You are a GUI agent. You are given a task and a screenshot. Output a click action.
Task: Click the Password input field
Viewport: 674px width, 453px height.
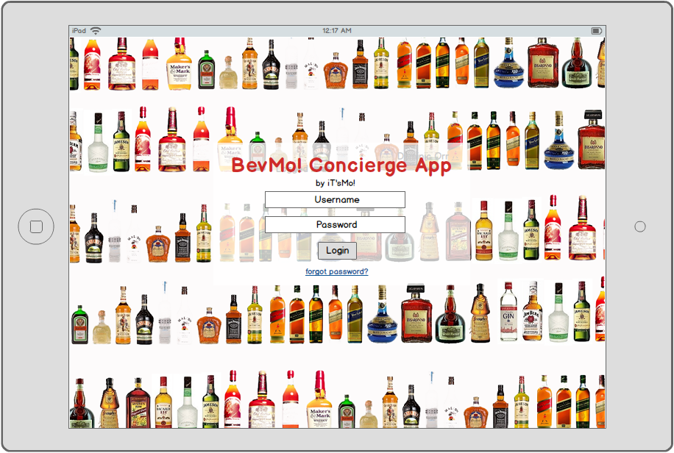point(335,224)
